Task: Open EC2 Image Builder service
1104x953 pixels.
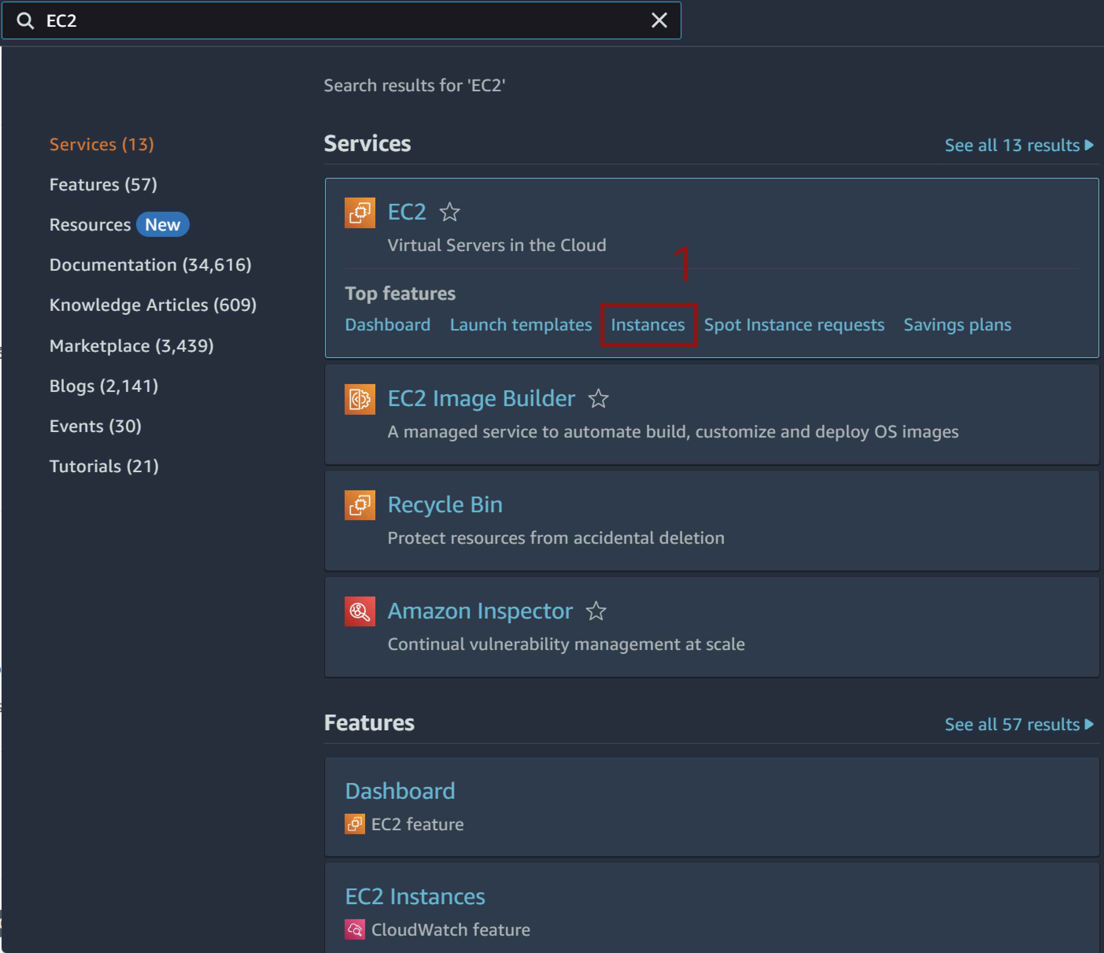Action: (481, 398)
